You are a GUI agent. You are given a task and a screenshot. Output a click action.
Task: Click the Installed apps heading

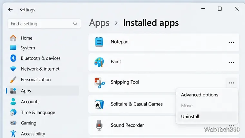click(151, 23)
